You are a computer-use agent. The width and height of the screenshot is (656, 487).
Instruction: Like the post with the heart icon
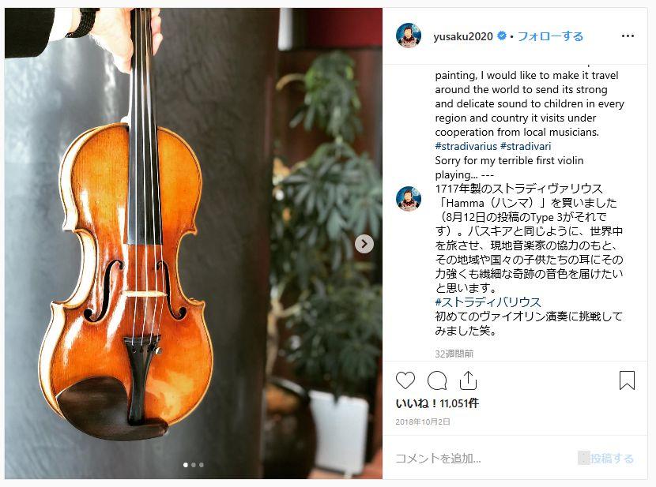point(405,380)
